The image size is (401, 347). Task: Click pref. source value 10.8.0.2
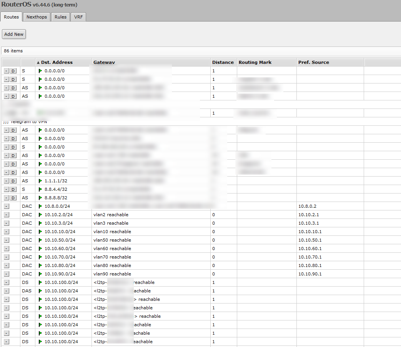(307, 206)
